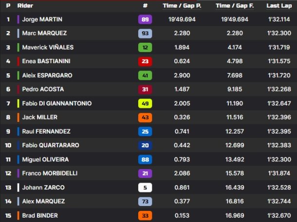Select rider Fabio QUARTARARO's name
Screen dimensions: 297x222
(51, 145)
